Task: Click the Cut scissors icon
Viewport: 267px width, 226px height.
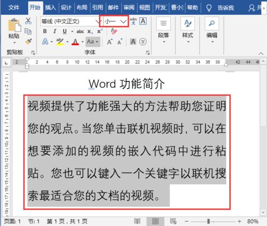Action: 28,21
